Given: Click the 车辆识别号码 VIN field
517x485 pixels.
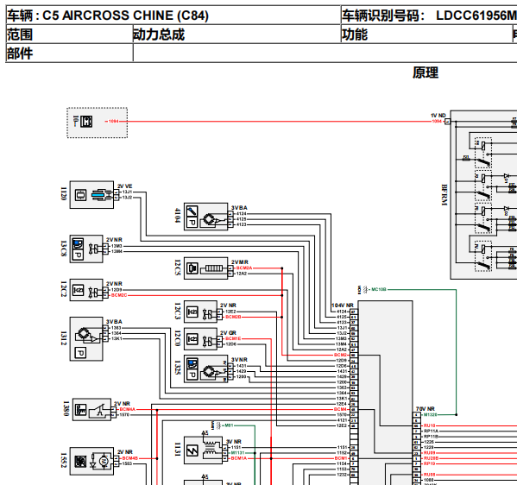Looking at the screenshot, I should (x=429, y=16).
